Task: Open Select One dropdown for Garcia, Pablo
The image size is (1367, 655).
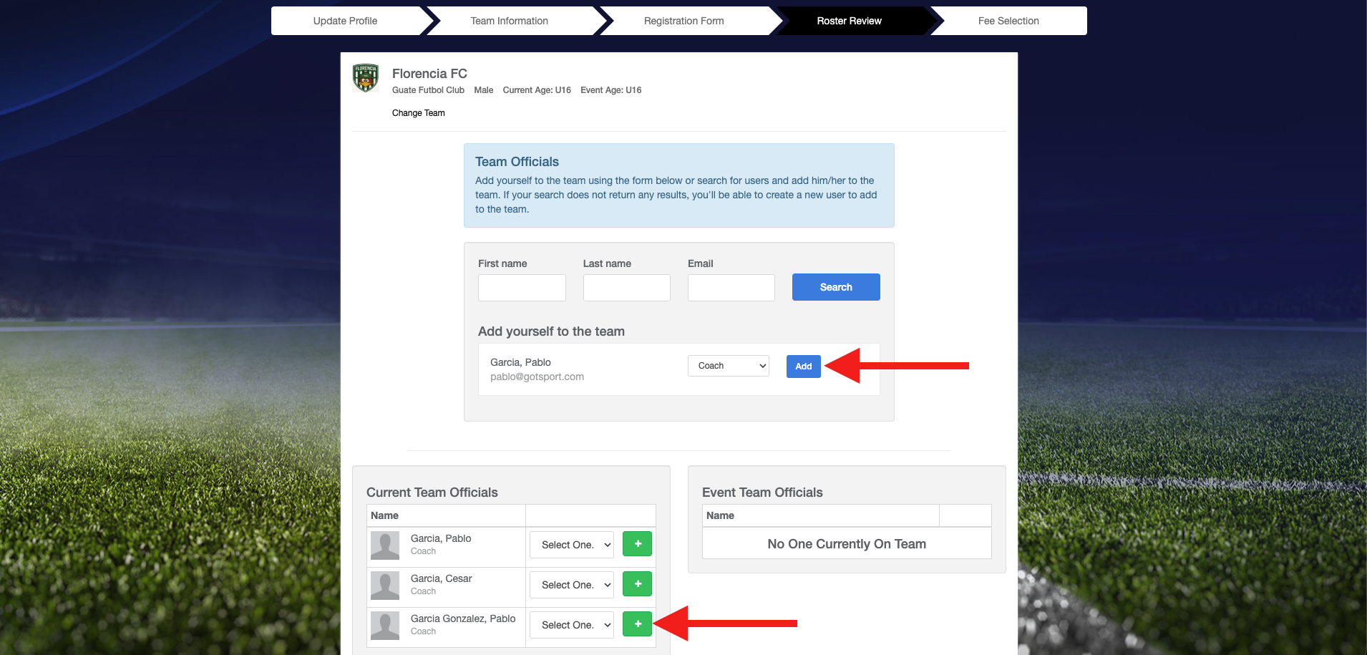Action: 572,545
